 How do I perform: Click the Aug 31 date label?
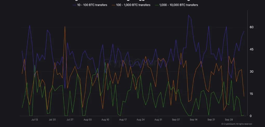158,120
